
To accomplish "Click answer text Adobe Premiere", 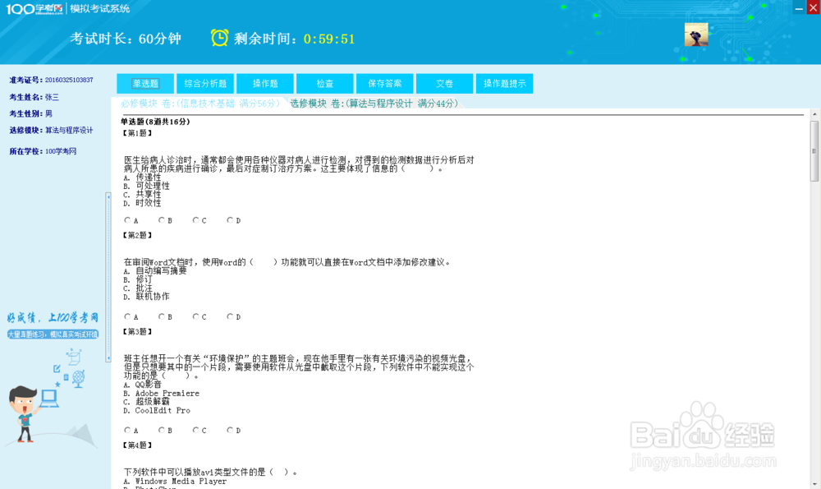I will (167, 393).
